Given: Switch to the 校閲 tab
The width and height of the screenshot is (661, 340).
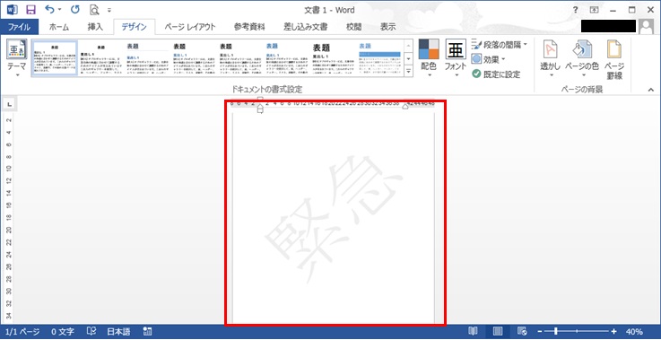Looking at the screenshot, I should click(x=353, y=27).
